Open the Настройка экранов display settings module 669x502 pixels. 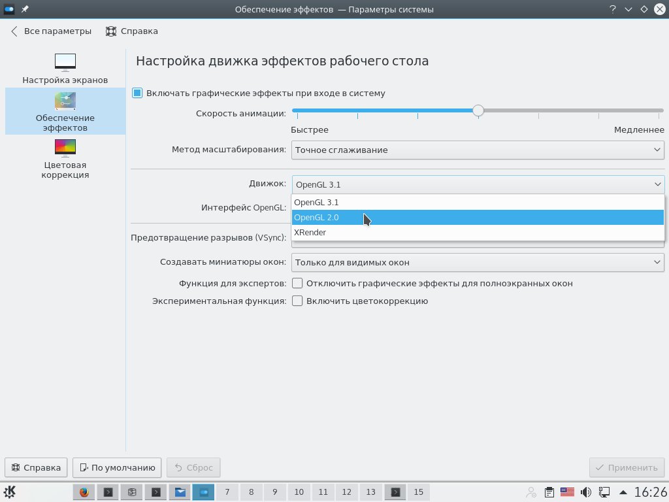pyautogui.click(x=65, y=69)
